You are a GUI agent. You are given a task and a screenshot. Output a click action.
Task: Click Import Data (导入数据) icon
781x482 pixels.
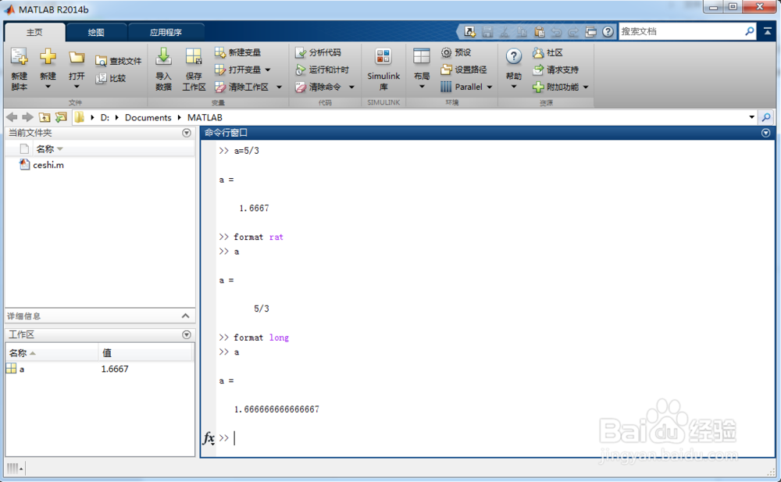click(x=163, y=57)
